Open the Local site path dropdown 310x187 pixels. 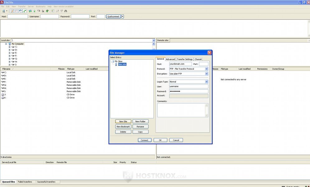pos(154,40)
